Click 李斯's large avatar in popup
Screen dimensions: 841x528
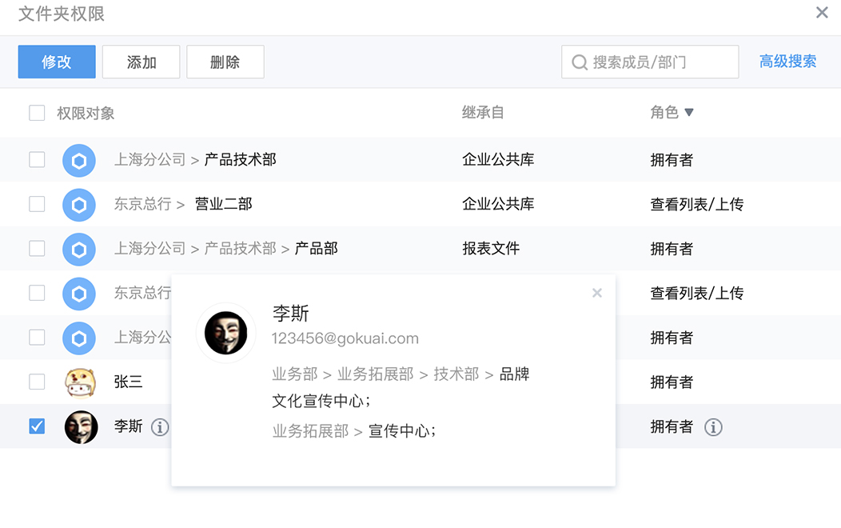coord(225,333)
